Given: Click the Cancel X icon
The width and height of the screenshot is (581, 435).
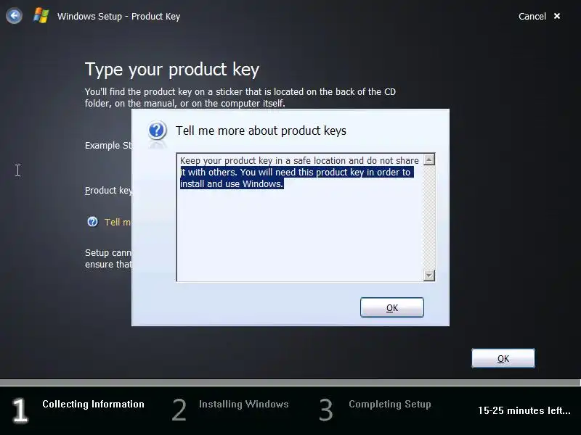Looking at the screenshot, I should pyautogui.click(x=556, y=16).
